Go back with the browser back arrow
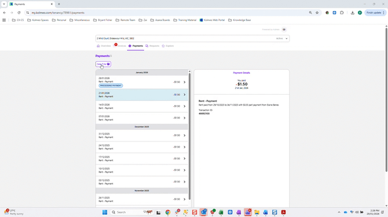388x217 pixels. tap(5, 13)
